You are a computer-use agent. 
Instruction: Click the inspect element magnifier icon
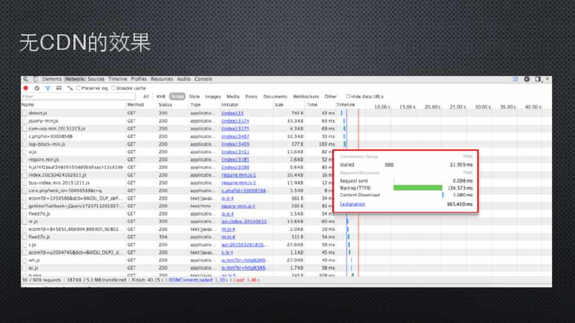26,79
